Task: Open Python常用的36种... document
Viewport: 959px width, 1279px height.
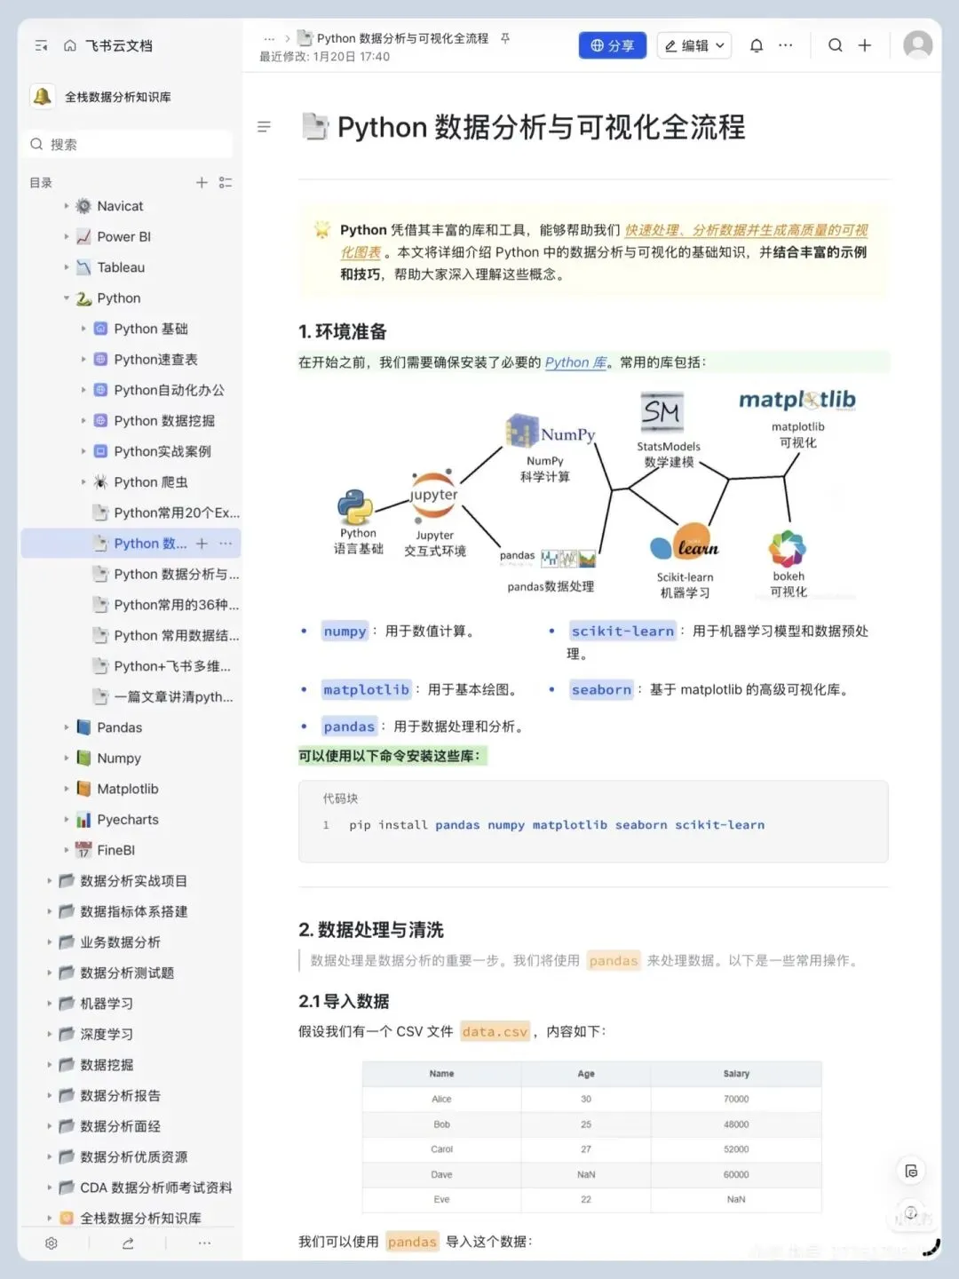Action: click(x=176, y=605)
